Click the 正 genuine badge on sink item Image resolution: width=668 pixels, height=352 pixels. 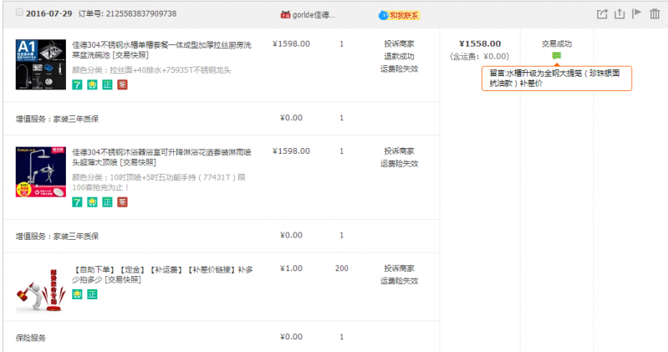(107, 85)
